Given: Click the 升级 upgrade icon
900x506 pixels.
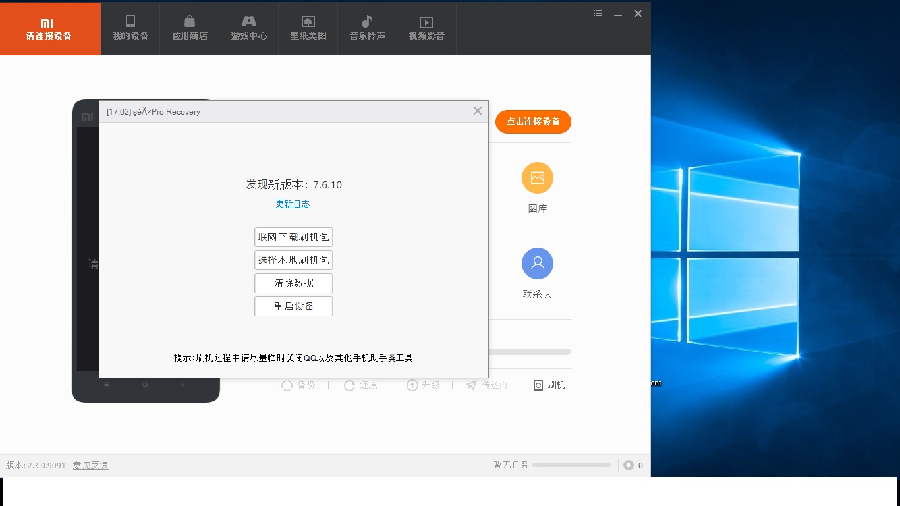Looking at the screenshot, I should pos(412,385).
